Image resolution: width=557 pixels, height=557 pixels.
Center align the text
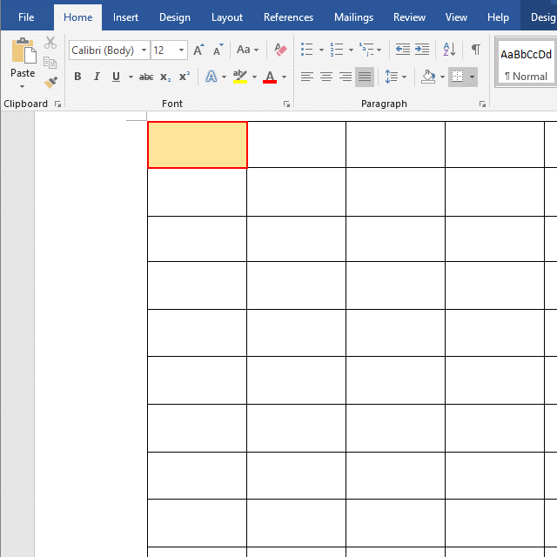[326, 77]
